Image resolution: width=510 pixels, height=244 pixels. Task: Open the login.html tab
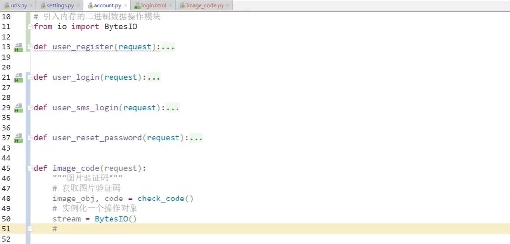click(x=153, y=5)
